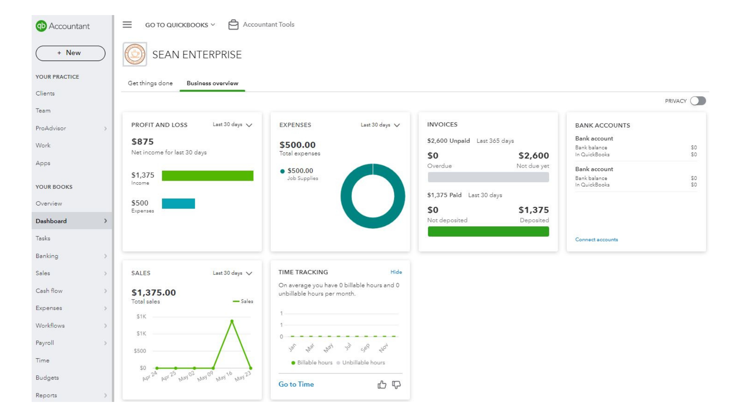741x417 pixels.
Task: Click the green Deposited invoices bar
Action: pos(488,232)
